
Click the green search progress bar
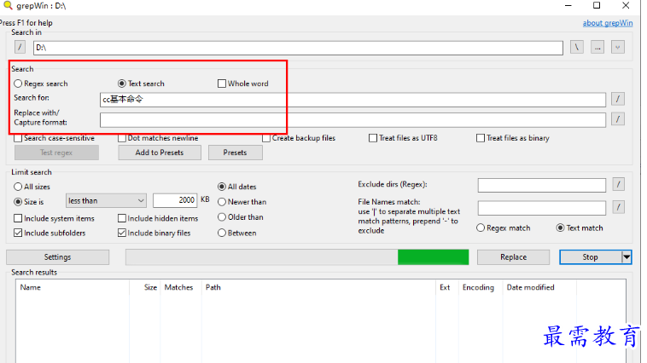tap(433, 257)
